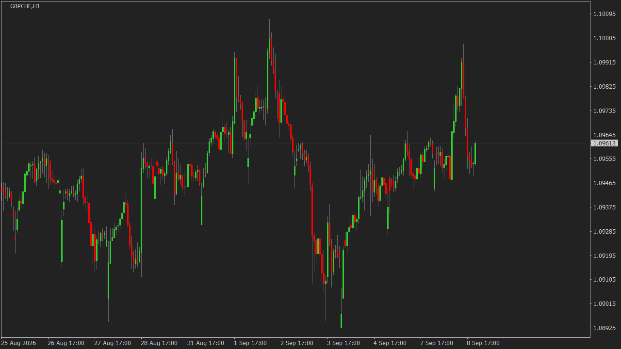Select the 28 Aug 17:00 time label
Viewport: 621px width, 349px height.
[x=159, y=343]
